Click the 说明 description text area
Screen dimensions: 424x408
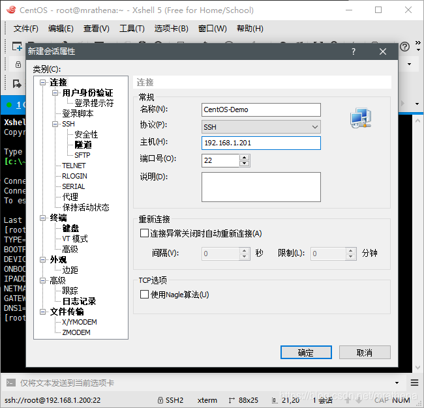tap(261, 187)
